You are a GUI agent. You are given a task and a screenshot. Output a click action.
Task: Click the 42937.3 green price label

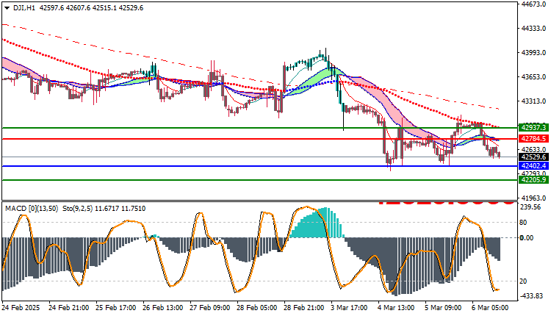(533, 128)
